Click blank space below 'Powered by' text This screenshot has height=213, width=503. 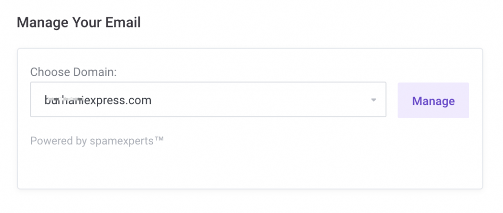point(147,167)
